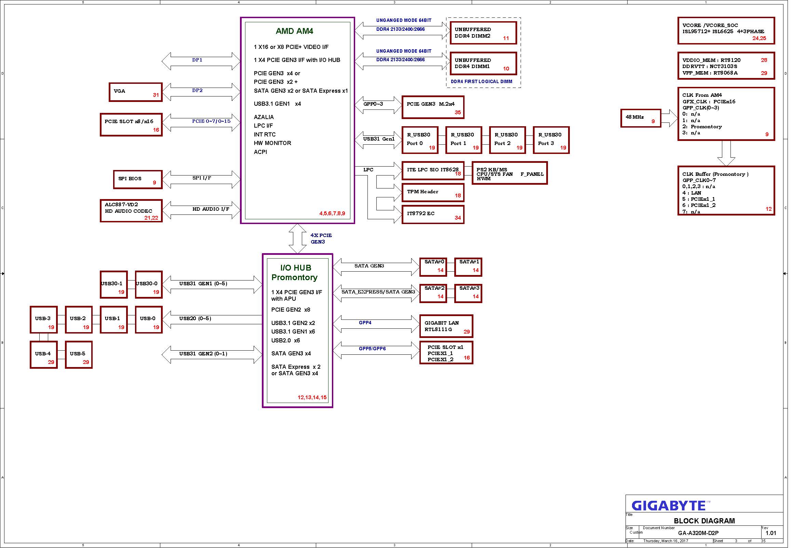Select the VGA block
This screenshot has height=548, width=792.
click(136, 92)
